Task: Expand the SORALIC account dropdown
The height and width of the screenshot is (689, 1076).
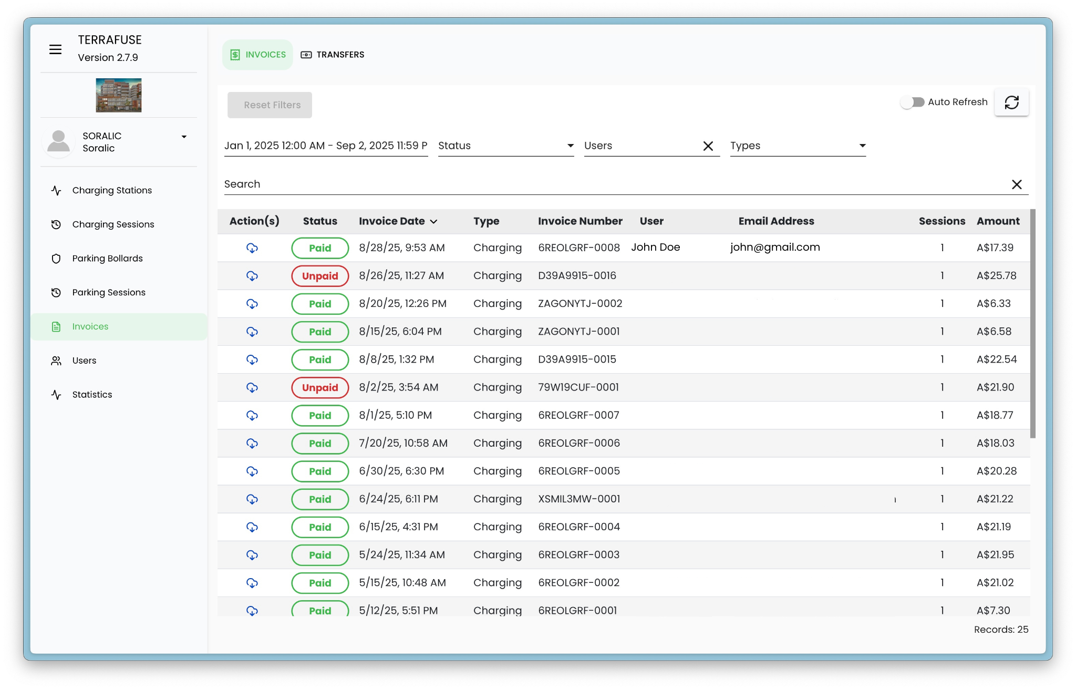Action: coord(184,137)
